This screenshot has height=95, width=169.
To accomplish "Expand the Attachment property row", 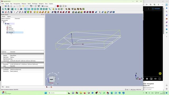I will (x=2, y=61).
